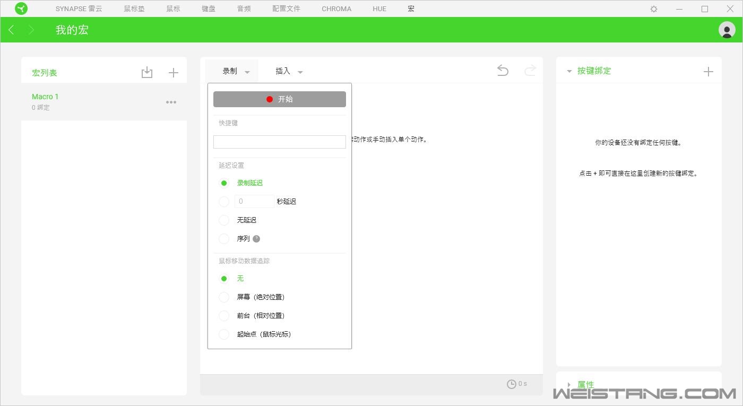Click the 快捷键 input field
The image size is (743, 406).
[x=280, y=142]
